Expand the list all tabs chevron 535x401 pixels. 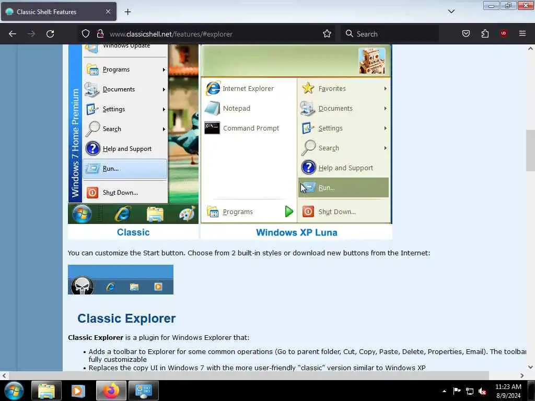451,11
